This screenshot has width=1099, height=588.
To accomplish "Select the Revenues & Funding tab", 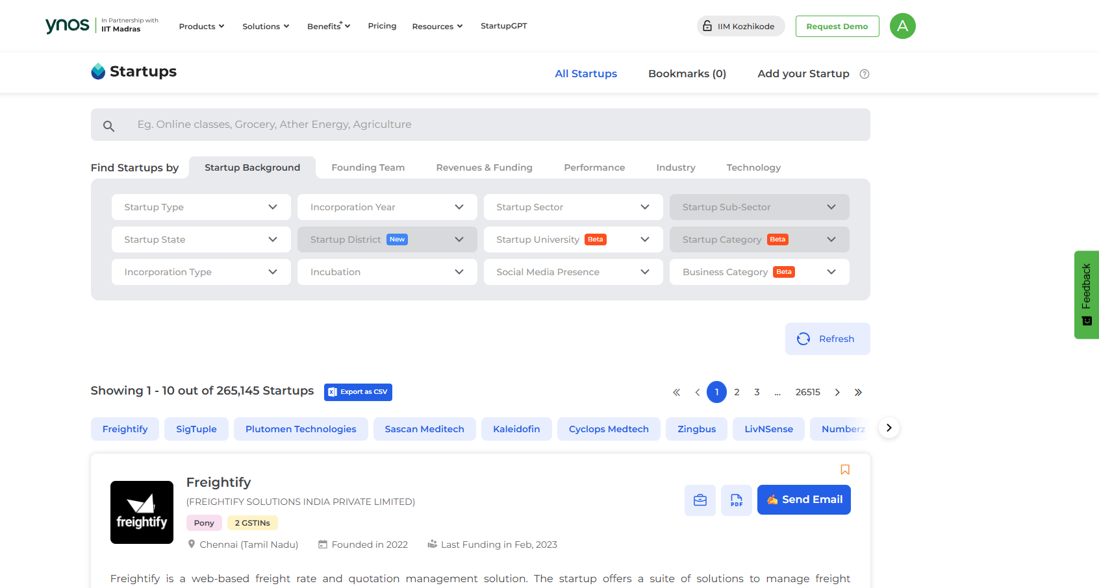I will point(484,167).
